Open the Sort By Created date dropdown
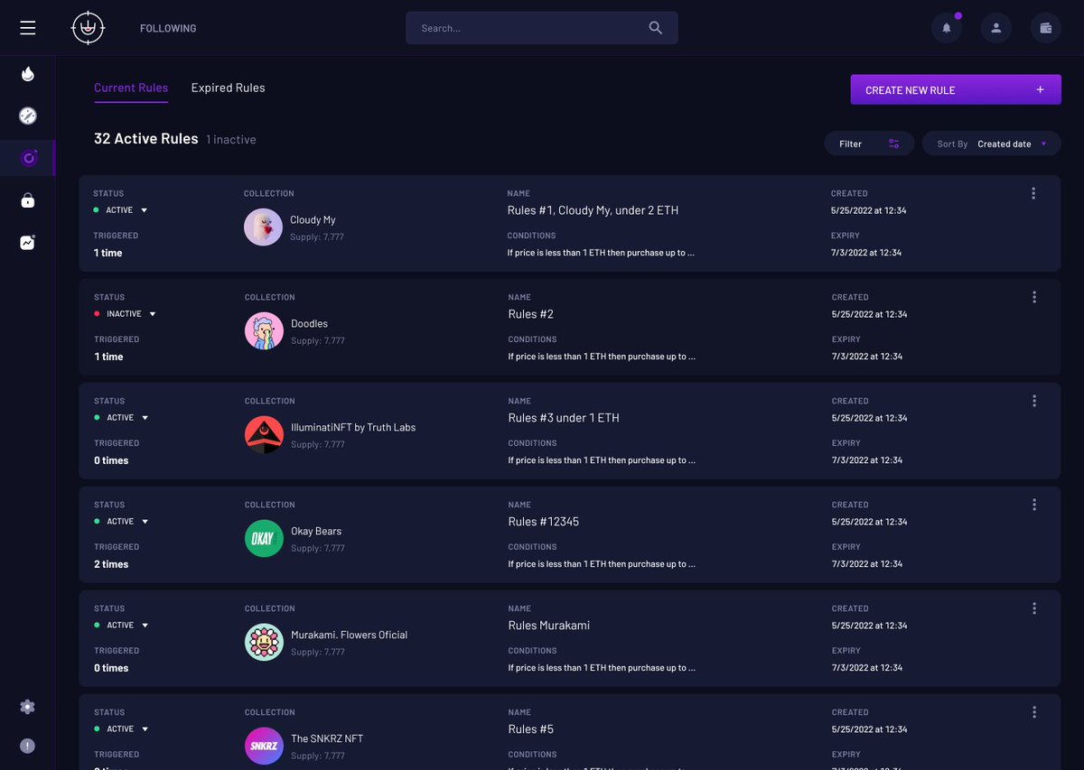The image size is (1084, 770). point(992,144)
